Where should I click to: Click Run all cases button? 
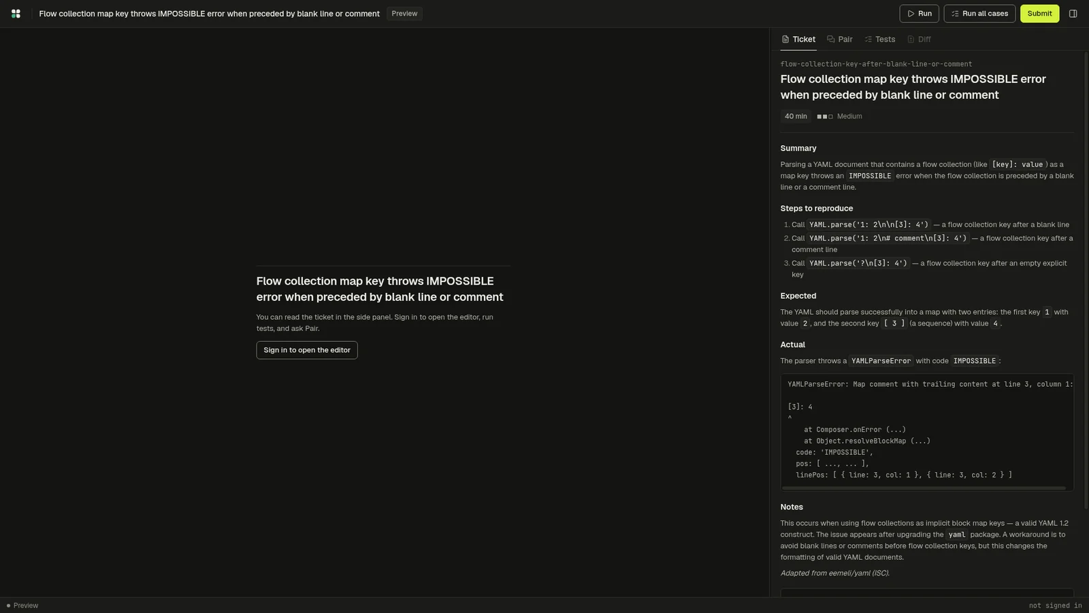[979, 14]
